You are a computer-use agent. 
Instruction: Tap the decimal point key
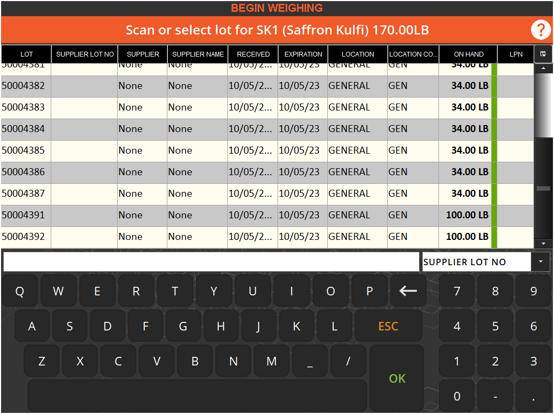point(533,397)
